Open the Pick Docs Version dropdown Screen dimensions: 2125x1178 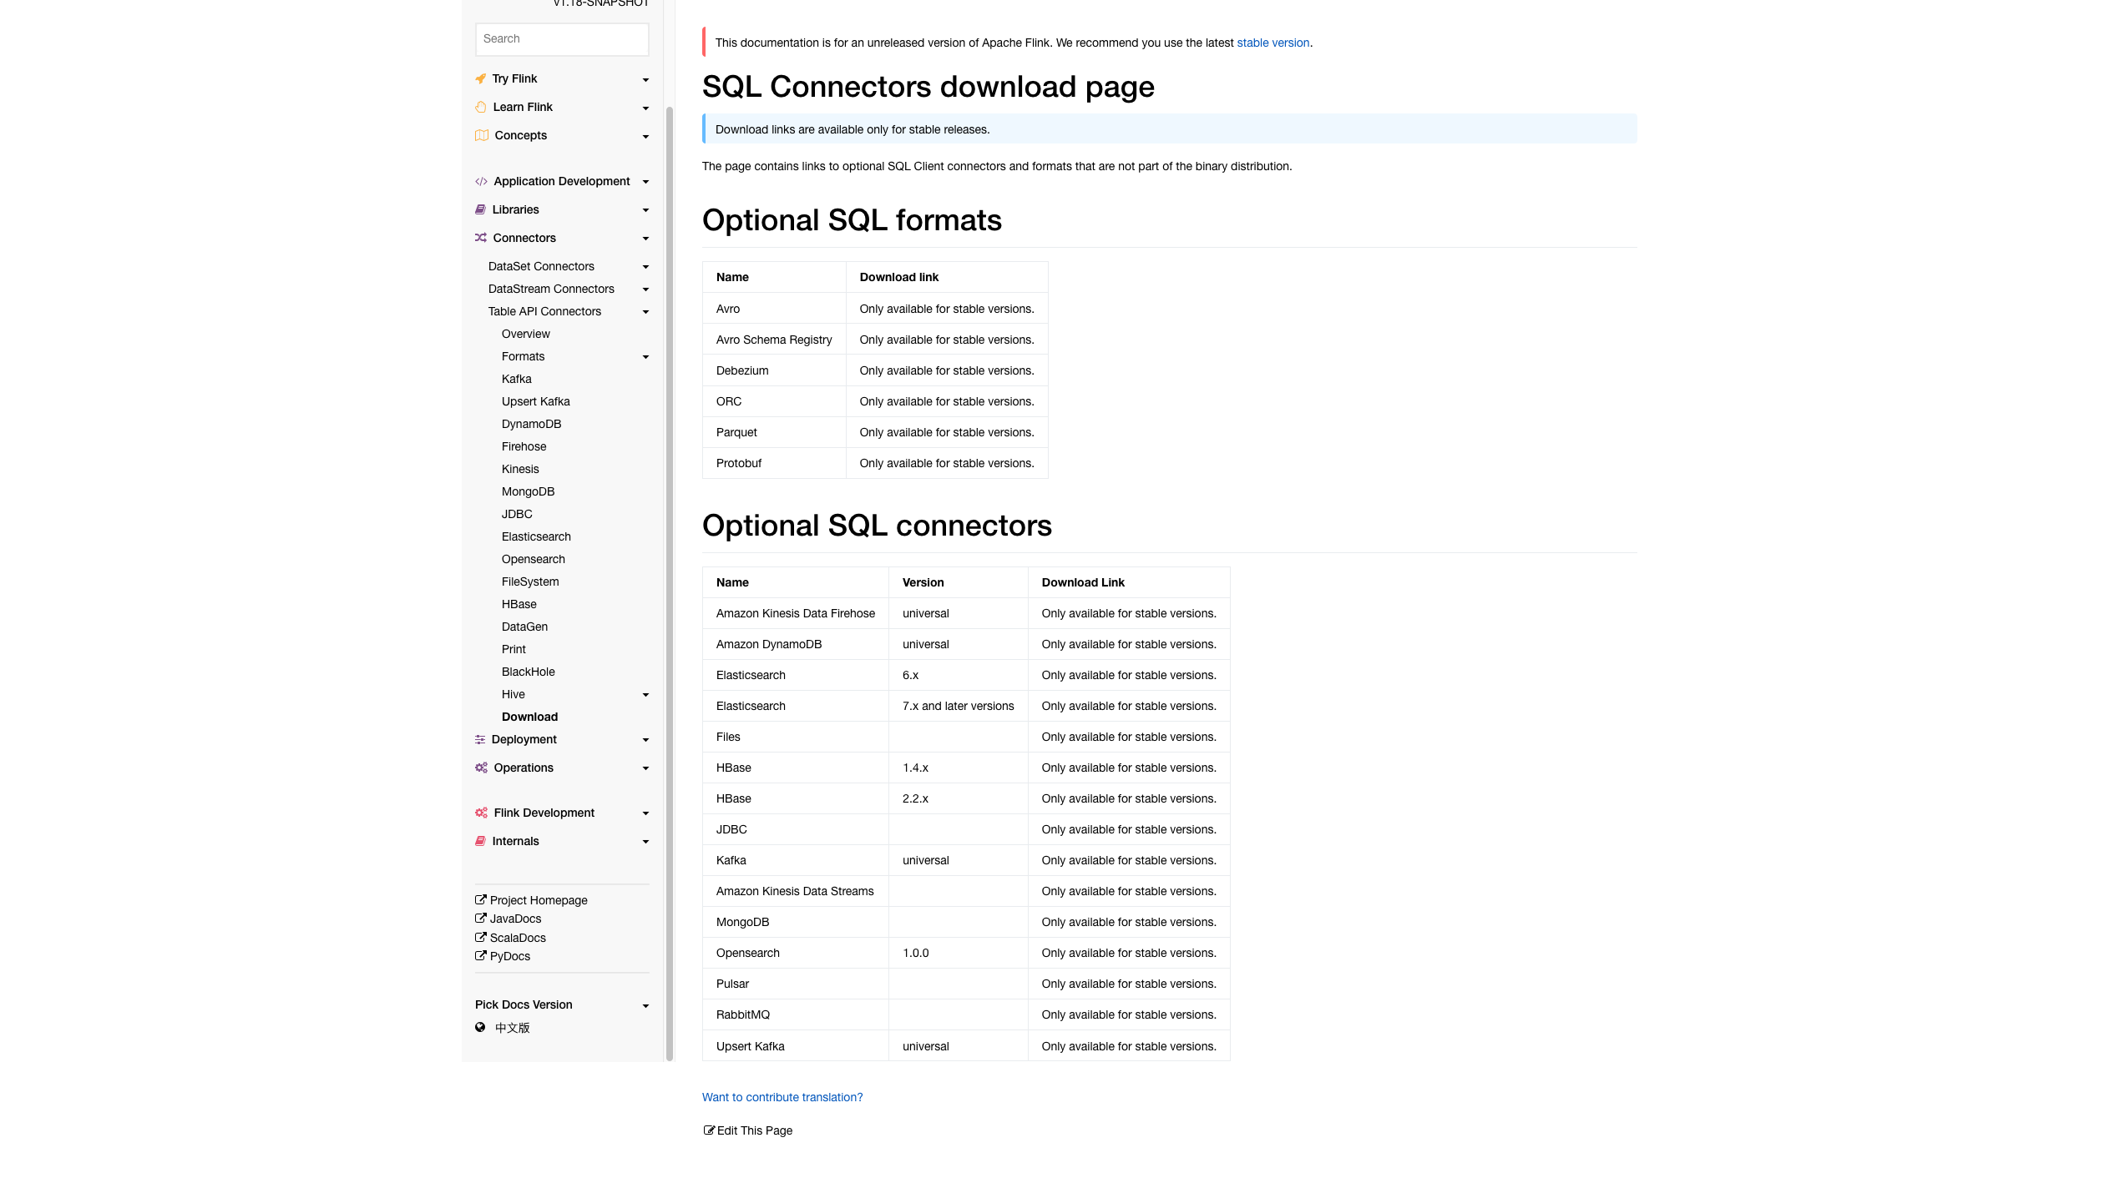pyautogui.click(x=562, y=1004)
